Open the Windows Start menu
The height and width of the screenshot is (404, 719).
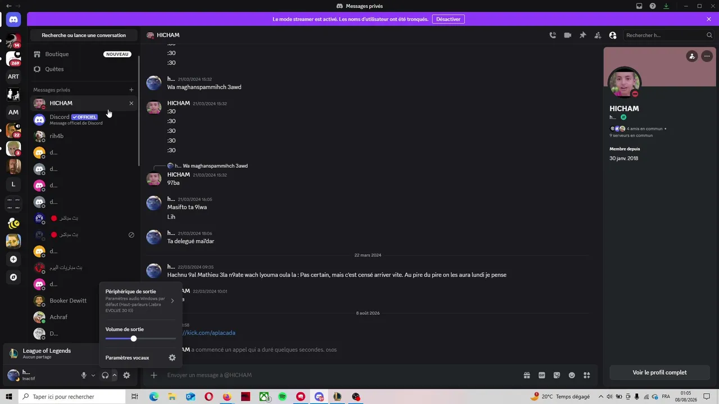pos(9,397)
